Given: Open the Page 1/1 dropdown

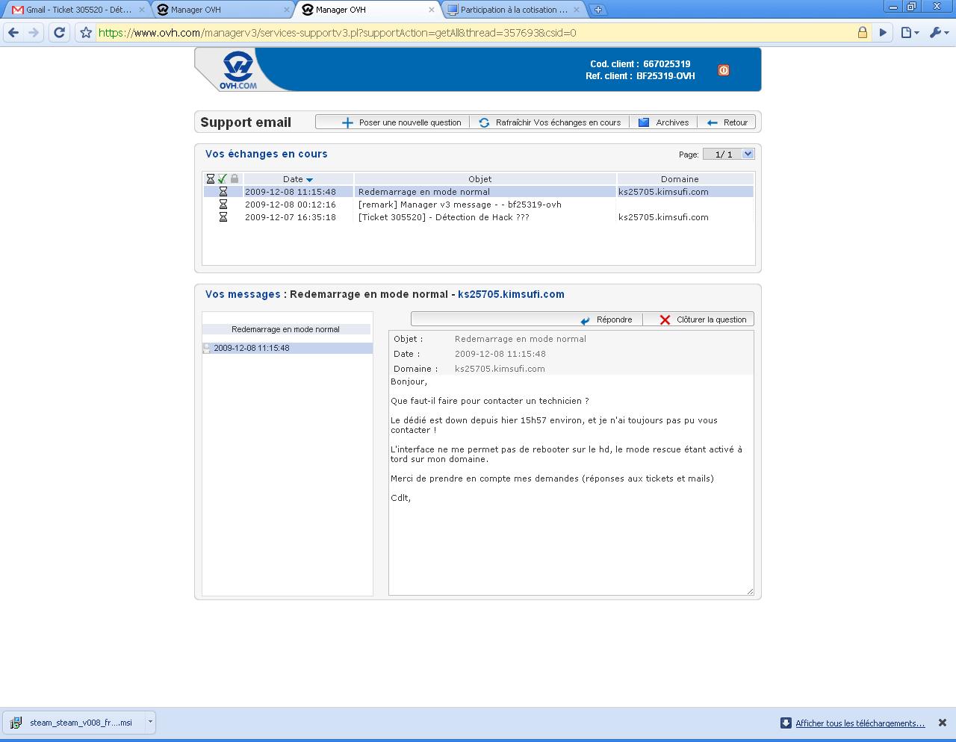Looking at the screenshot, I should (x=729, y=154).
